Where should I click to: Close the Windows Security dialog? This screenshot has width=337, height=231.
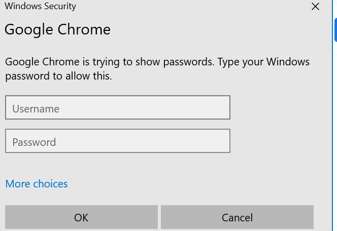coord(315,7)
